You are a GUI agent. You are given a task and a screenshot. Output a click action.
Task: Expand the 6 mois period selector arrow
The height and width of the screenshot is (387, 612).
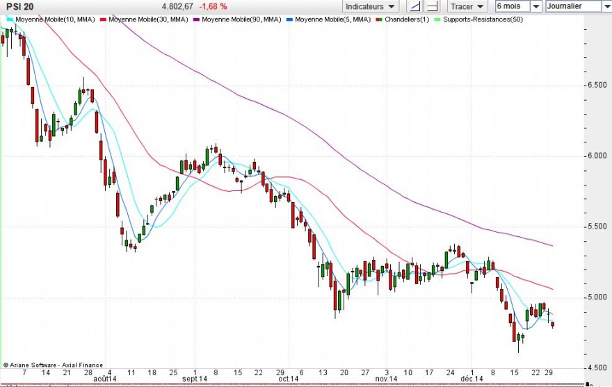(536, 6)
